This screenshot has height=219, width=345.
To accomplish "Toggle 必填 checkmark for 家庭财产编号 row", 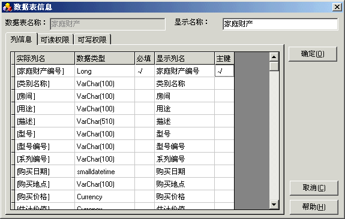I will coord(145,71).
